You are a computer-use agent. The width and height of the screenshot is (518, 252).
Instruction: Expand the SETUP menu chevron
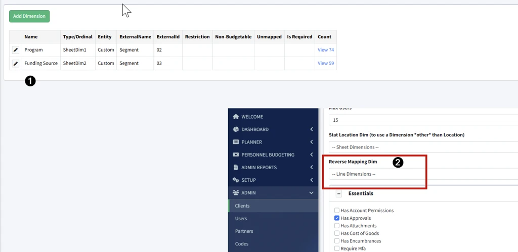pyautogui.click(x=312, y=180)
